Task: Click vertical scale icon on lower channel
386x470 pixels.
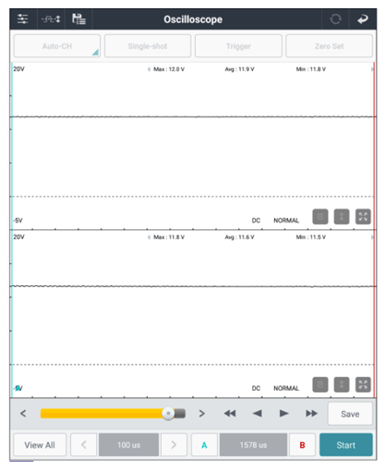Action: [342, 384]
